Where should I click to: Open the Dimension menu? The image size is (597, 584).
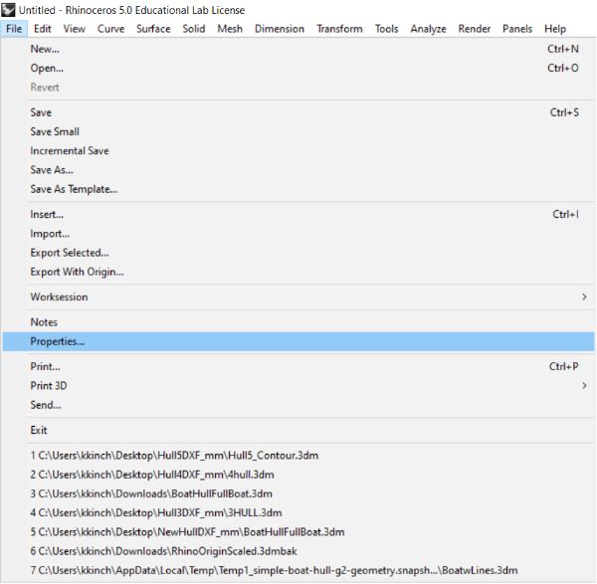tap(280, 29)
